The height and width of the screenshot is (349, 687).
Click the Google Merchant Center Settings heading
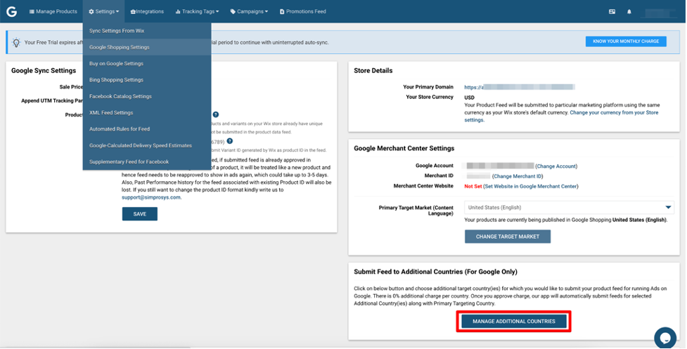(x=404, y=148)
